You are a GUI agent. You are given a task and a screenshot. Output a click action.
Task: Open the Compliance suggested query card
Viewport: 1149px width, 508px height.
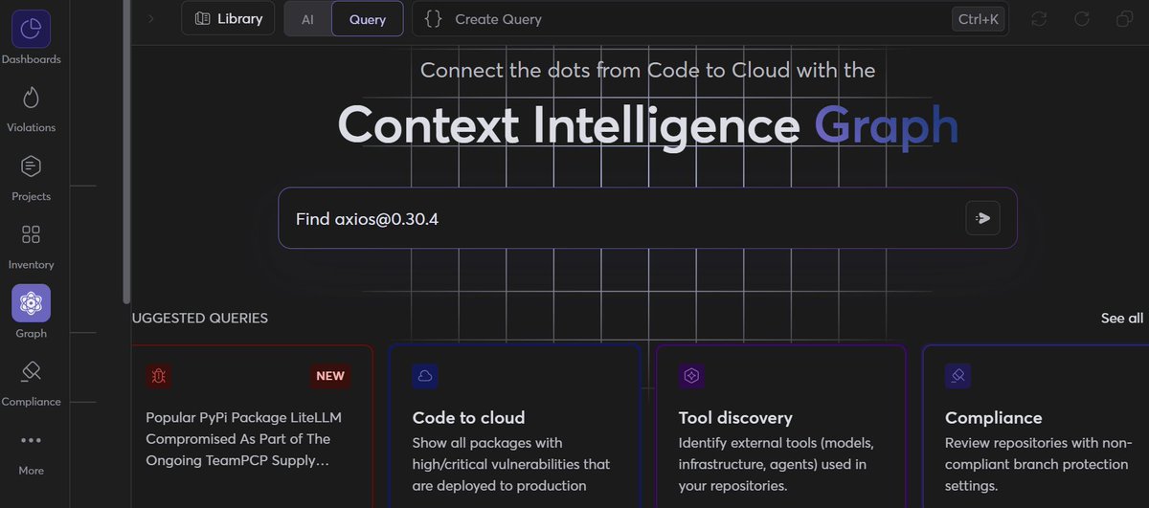click(1036, 427)
